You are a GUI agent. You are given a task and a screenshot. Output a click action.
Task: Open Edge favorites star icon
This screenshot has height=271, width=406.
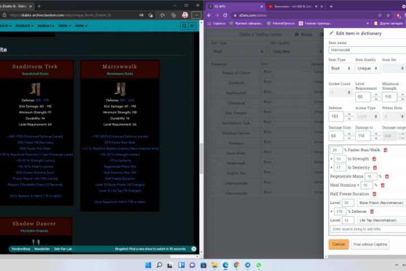pyautogui.click(x=162, y=15)
